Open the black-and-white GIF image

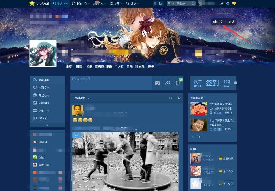click(x=126, y=161)
